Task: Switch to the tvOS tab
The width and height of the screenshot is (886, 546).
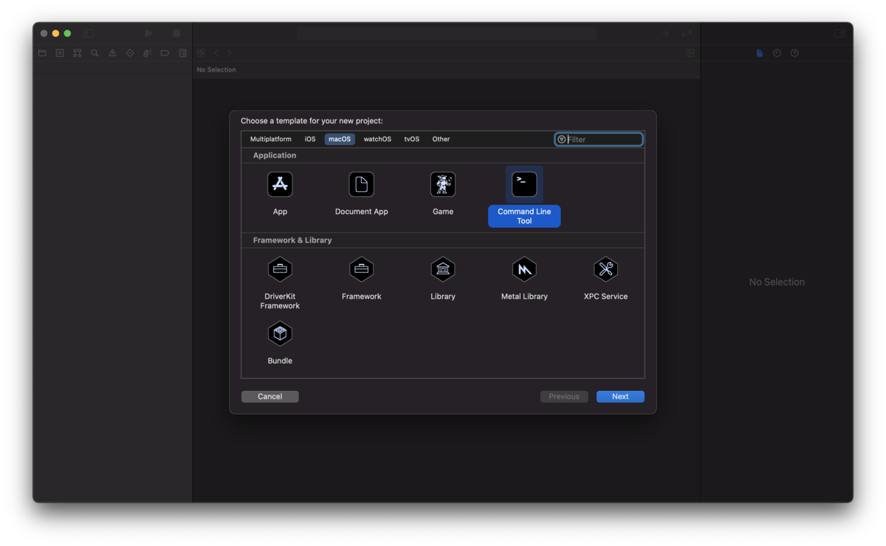Action: 411,139
